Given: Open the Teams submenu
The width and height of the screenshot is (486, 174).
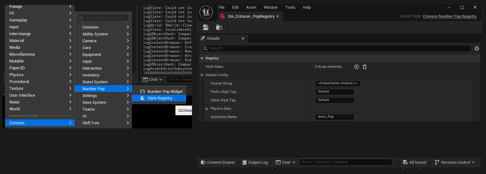Looking at the screenshot, I should (x=103, y=109).
